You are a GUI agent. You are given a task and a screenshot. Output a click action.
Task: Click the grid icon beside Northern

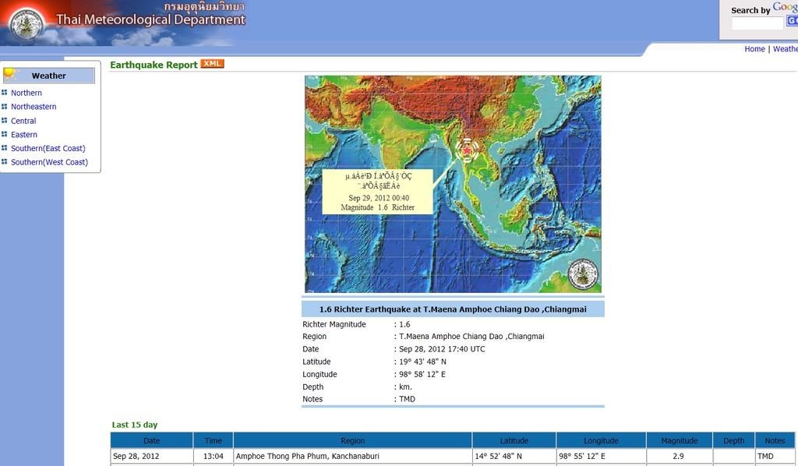(5, 93)
